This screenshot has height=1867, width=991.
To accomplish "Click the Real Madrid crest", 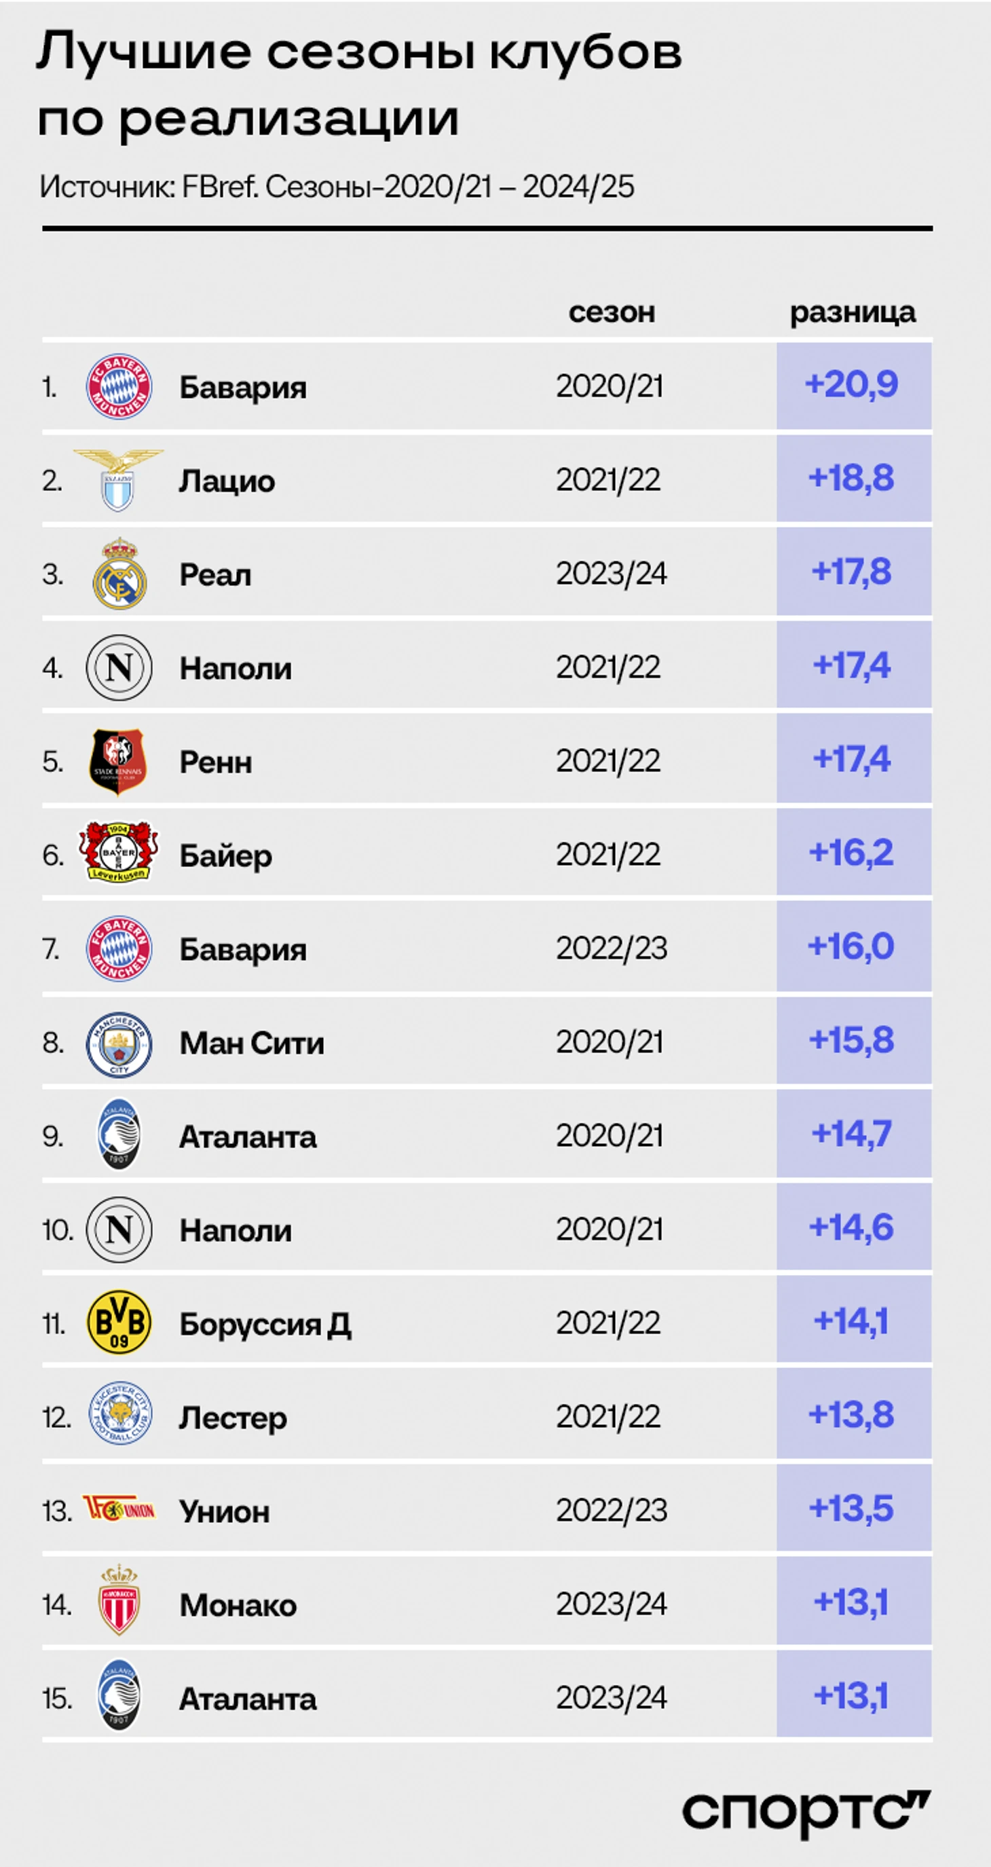I will 119,573.
